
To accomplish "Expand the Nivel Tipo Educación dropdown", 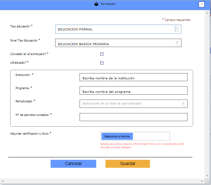I will 177,43.
